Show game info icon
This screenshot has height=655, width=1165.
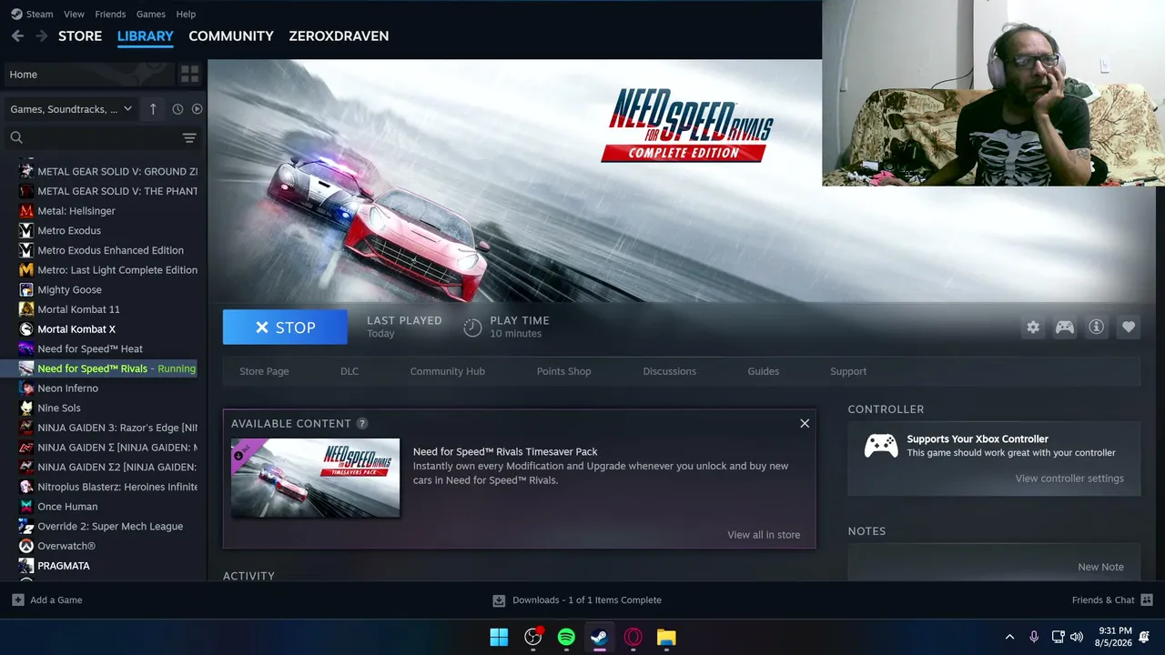(1097, 327)
